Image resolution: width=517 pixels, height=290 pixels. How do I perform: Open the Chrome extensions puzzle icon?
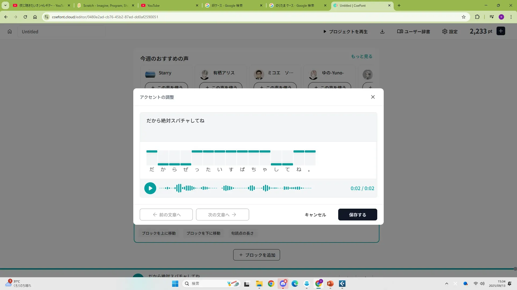[477, 17]
